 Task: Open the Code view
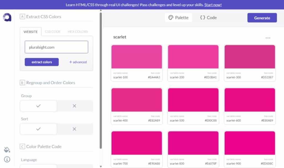pyautogui.click(x=208, y=17)
